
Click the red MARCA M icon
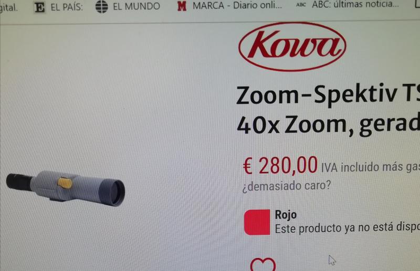point(182,6)
